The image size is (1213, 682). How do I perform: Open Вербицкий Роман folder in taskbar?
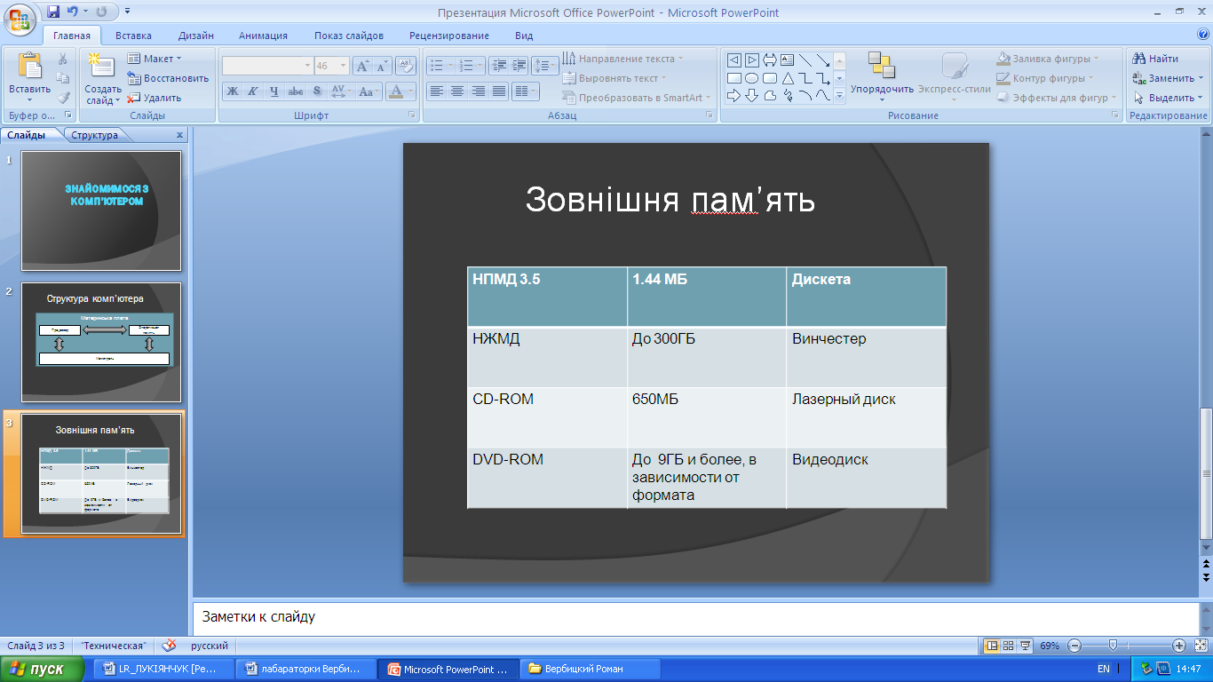point(591,669)
